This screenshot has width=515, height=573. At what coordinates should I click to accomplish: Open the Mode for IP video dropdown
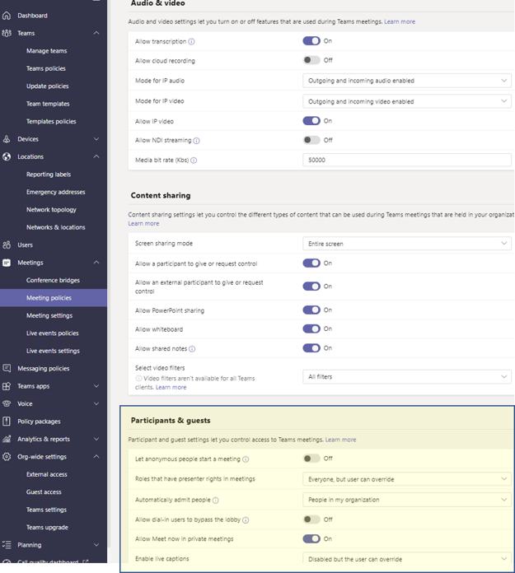[407, 101]
